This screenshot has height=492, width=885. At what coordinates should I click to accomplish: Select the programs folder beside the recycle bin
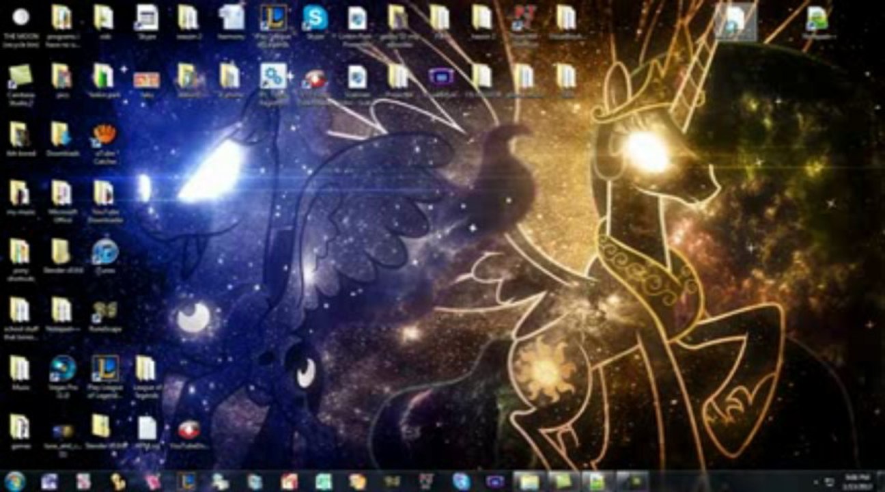click(61, 17)
